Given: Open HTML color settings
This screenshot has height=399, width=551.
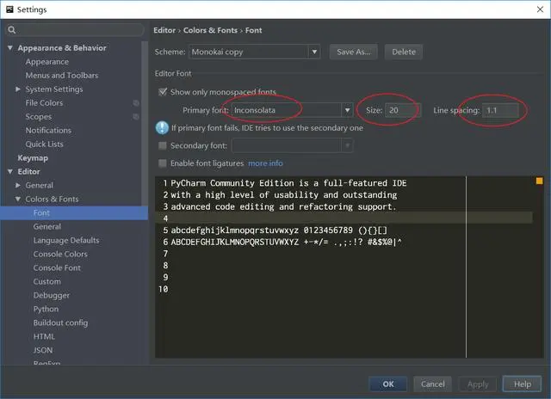Looking at the screenshot, I should click(x=44, y=336).
